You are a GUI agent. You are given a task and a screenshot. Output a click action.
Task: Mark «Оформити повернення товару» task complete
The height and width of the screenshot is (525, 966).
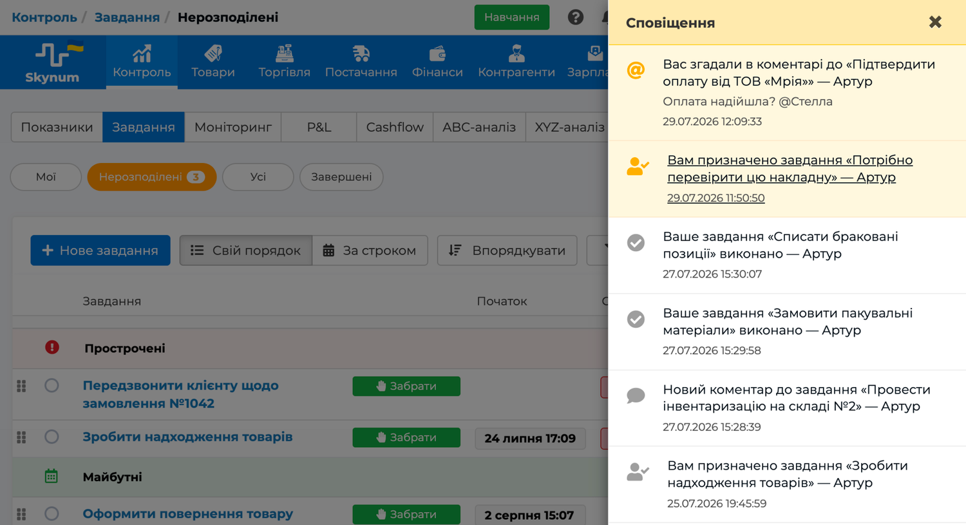click(x=52, y=513)
